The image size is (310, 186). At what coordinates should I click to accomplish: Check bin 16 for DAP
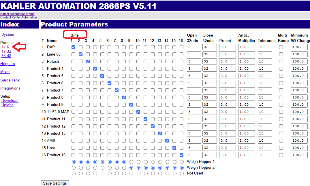(x=181, y=47)
